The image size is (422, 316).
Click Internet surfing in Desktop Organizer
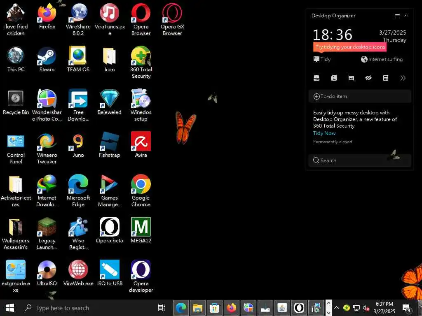[x=382, y=59]
